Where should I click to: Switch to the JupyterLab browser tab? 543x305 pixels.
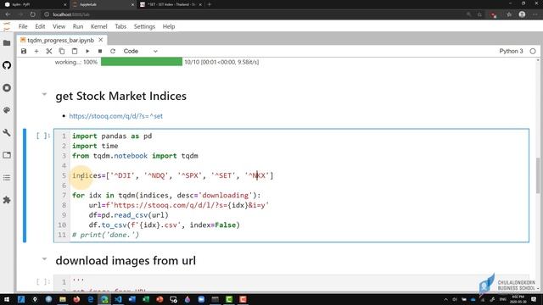[103, 4]
